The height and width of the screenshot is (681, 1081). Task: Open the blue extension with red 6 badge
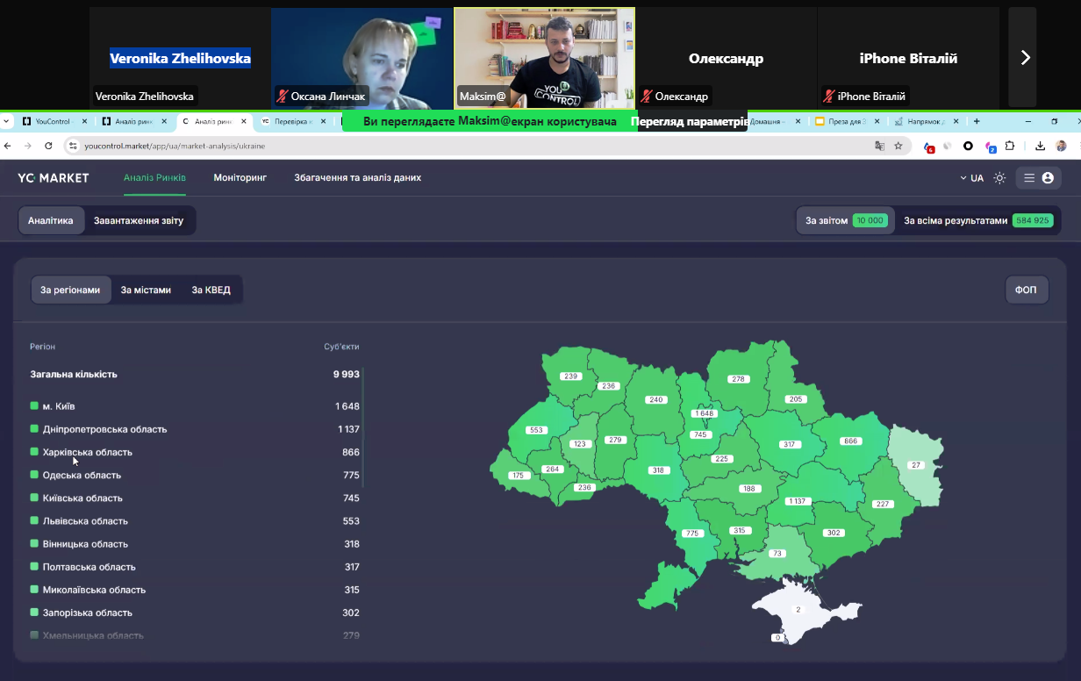tap(928, 147)
